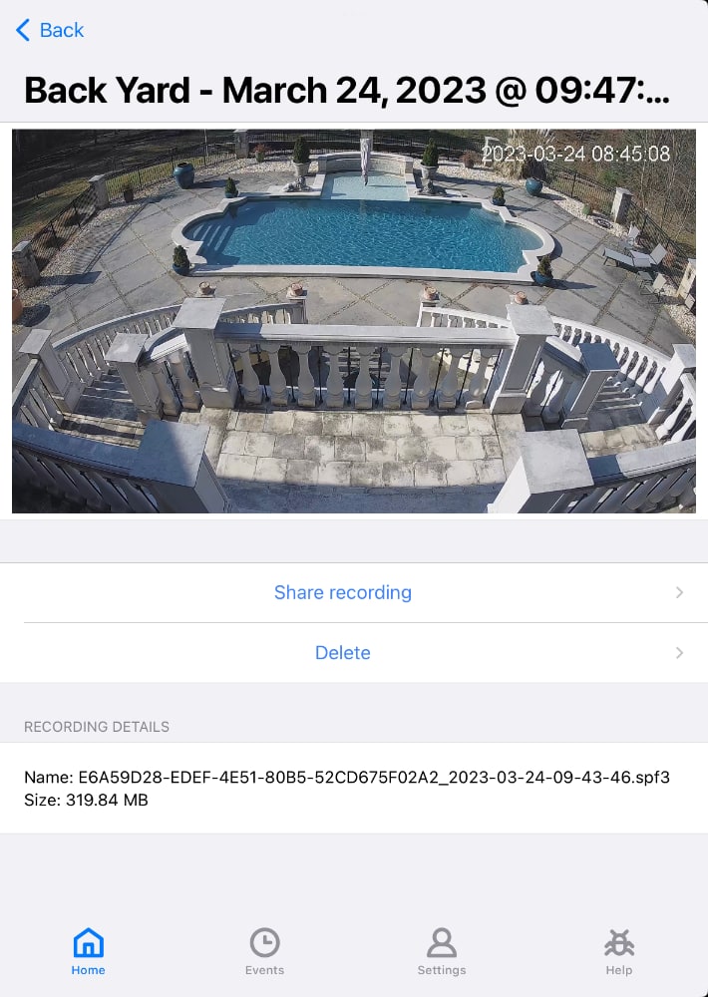Expand the Share recording row chevron

click(x=679, y=592)
